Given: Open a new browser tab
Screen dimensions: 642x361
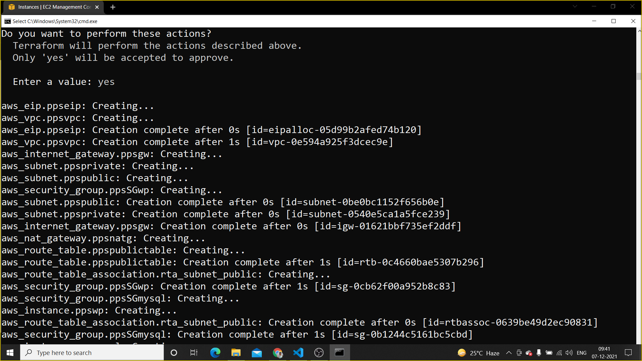Looking at the screenshot, I should [113, 7].
